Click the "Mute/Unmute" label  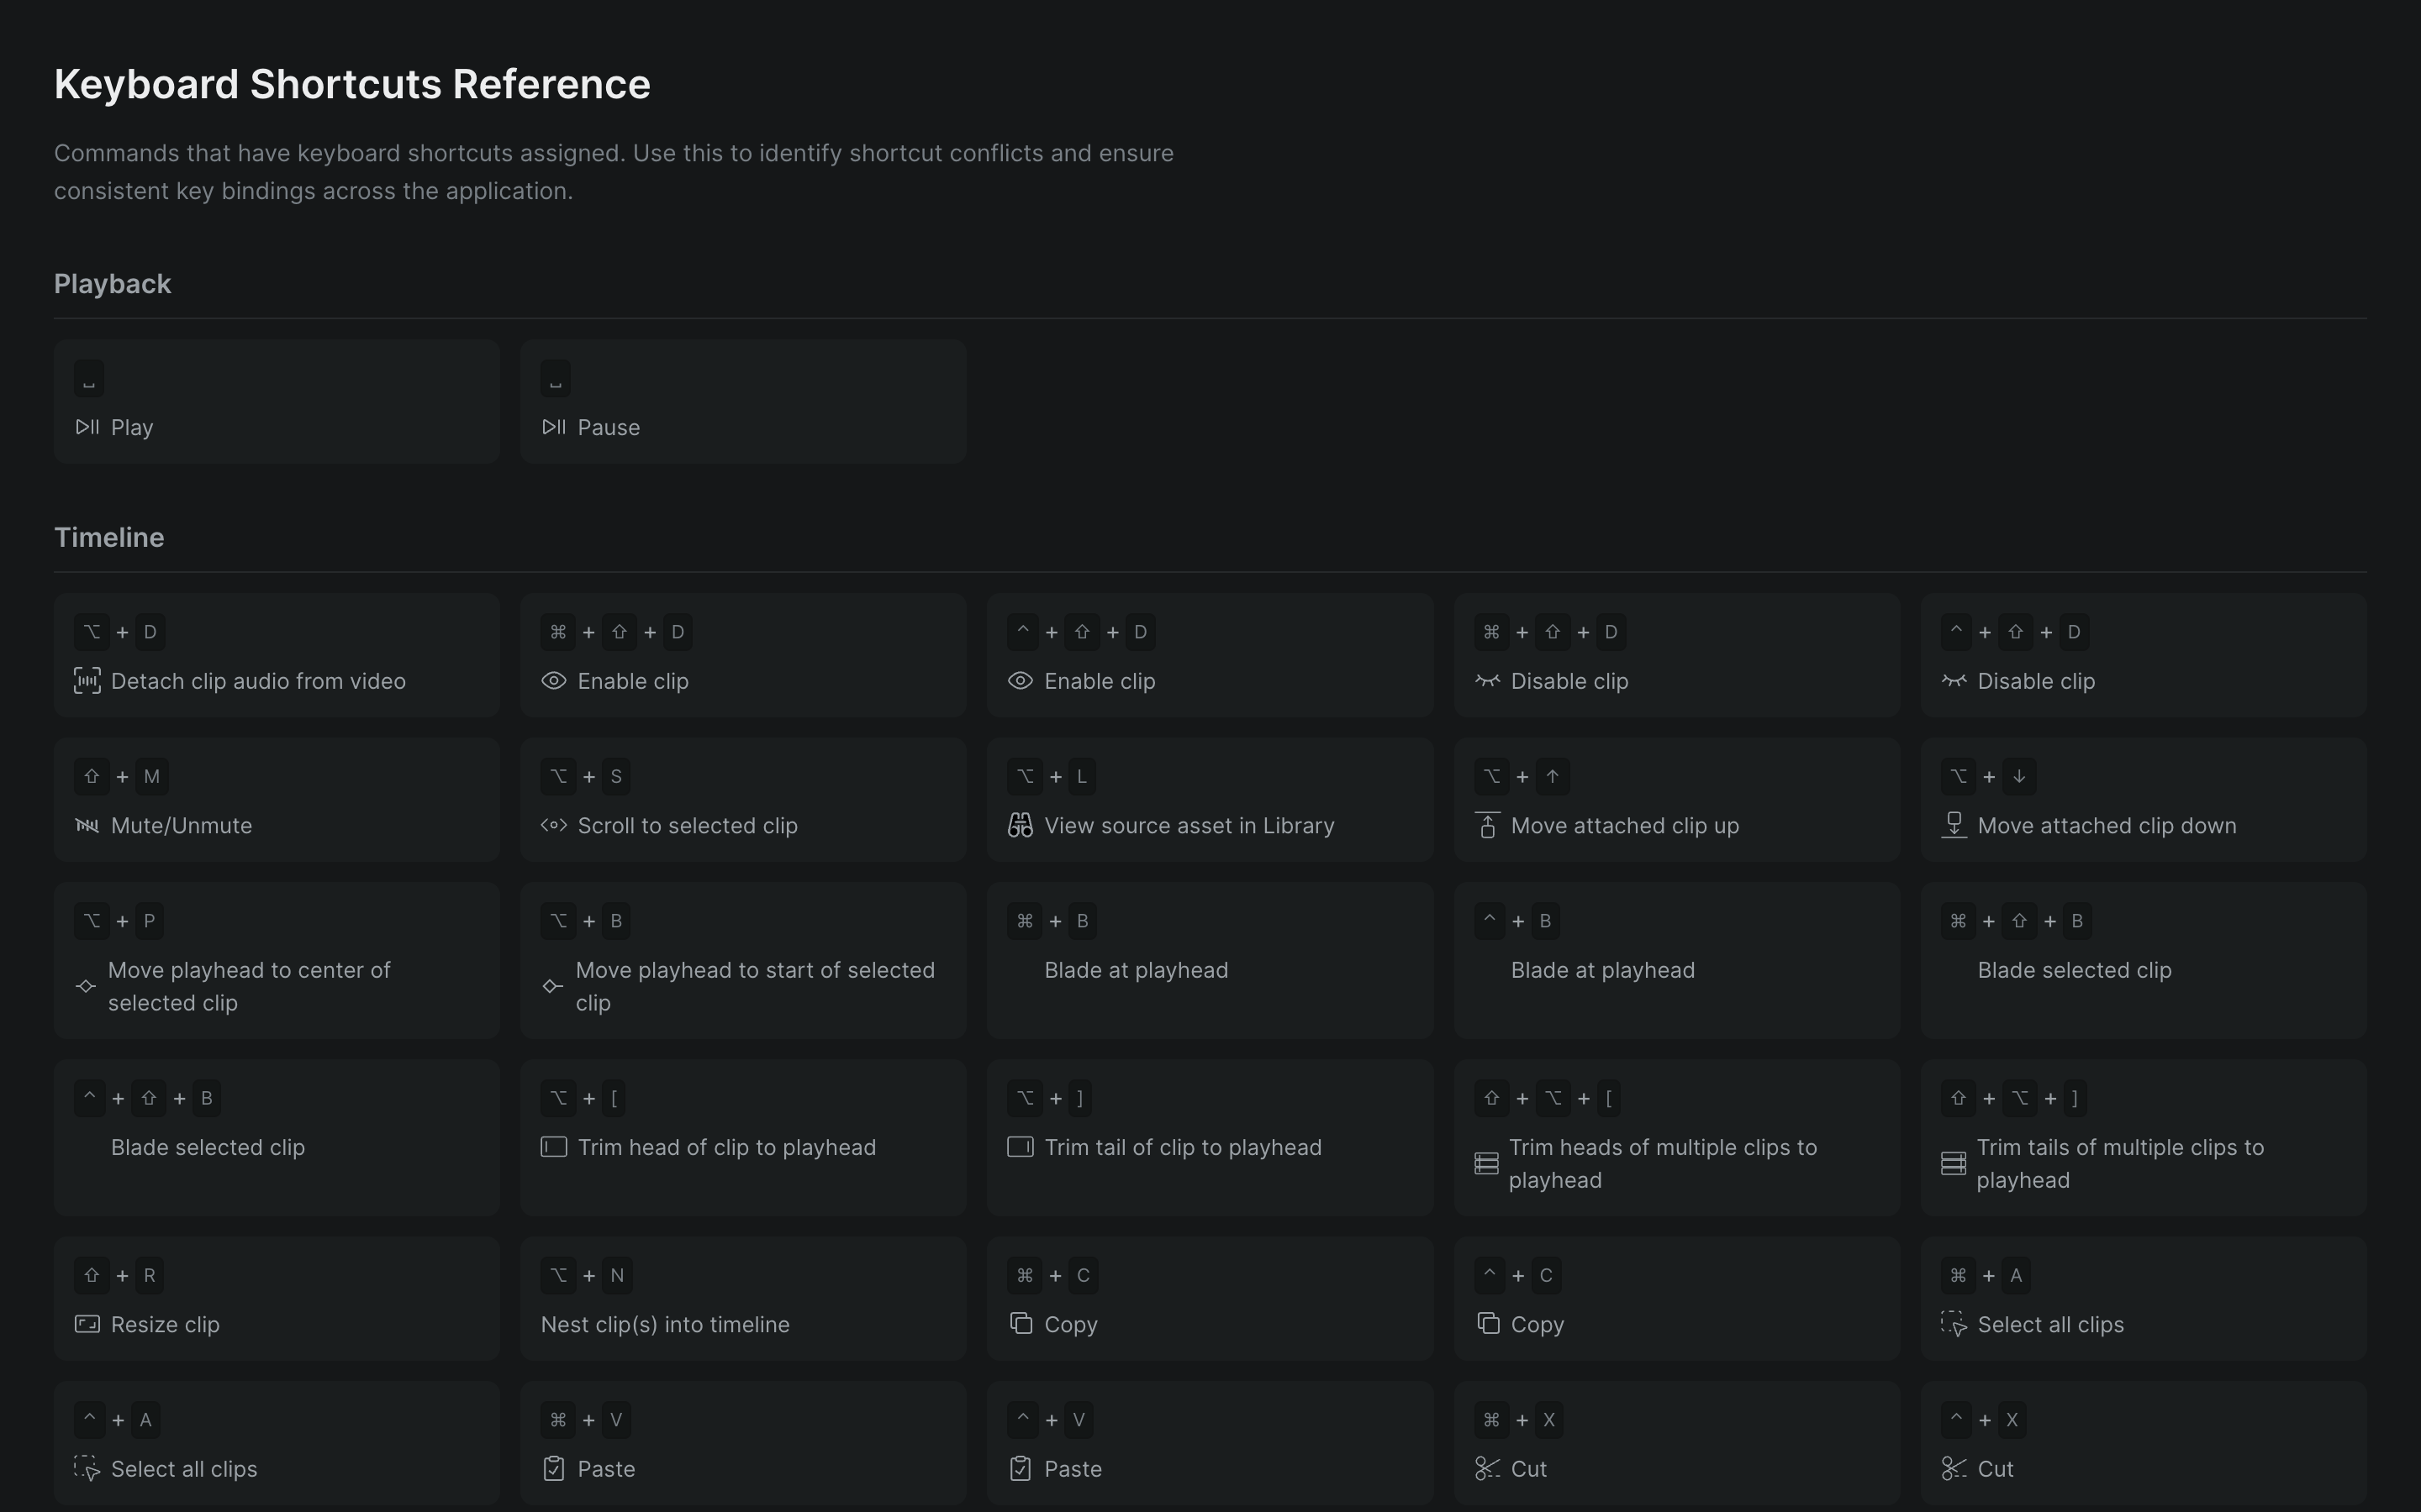point(181,826)
